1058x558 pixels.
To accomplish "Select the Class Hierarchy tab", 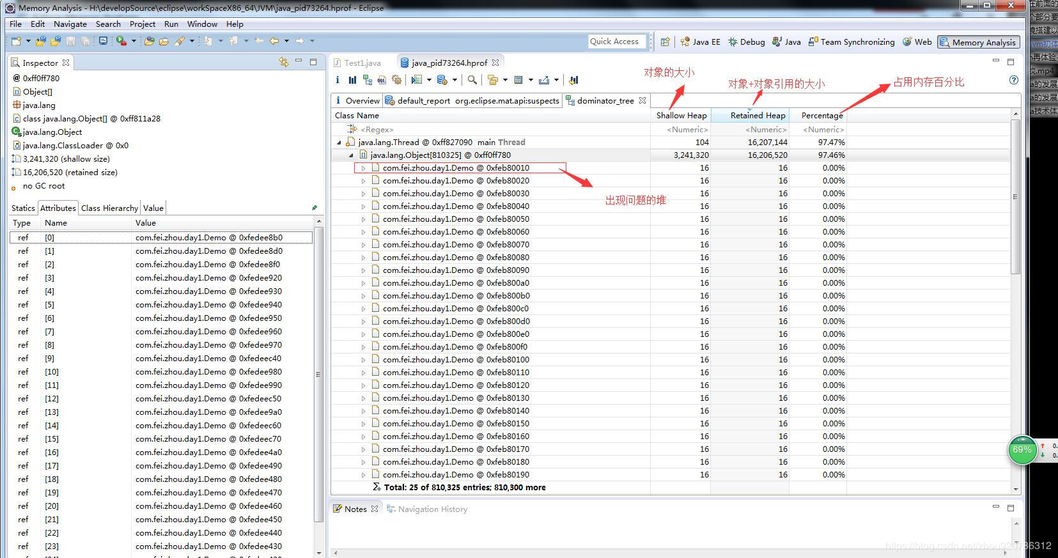I will (x=109, y=208).
